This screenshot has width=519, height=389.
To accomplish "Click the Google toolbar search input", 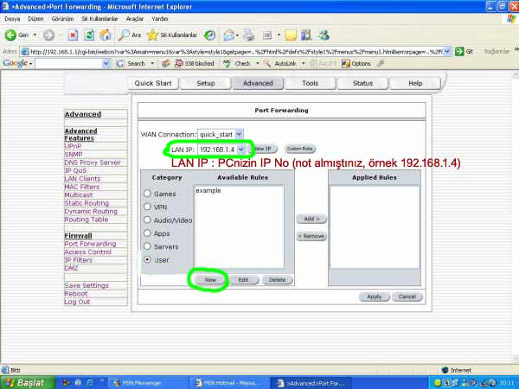I will click(69, 63).
